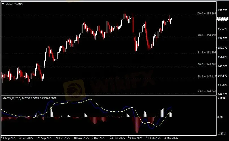Click the 20 Oct 2025 date label
Image resolution: width=229 pixels, height=141 pixels.
[x=63, y=138]
